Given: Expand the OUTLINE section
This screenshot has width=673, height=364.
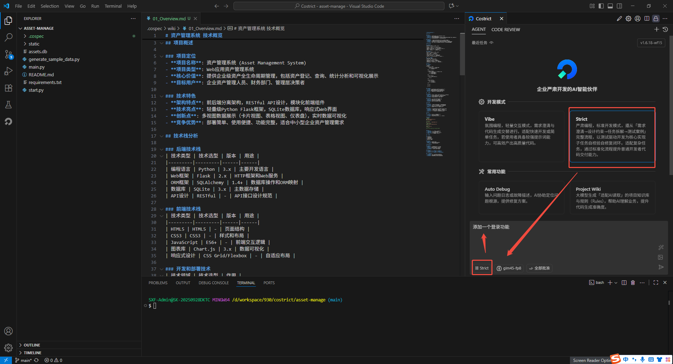Looking at the screenshot, I should [x=32, y=345].
